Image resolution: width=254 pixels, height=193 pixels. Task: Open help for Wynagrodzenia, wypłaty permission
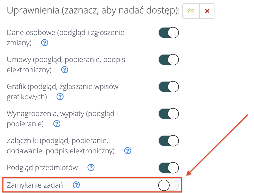click(57, 124)
